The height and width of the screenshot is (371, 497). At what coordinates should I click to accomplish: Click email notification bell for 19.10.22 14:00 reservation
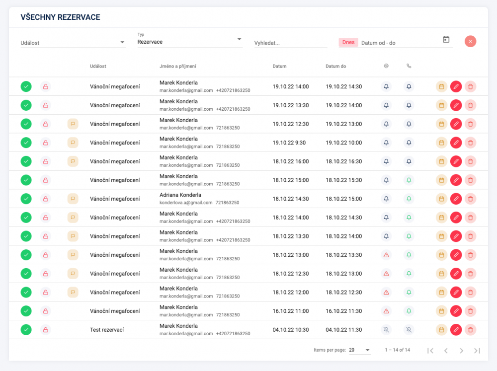(x=386, y=86)
